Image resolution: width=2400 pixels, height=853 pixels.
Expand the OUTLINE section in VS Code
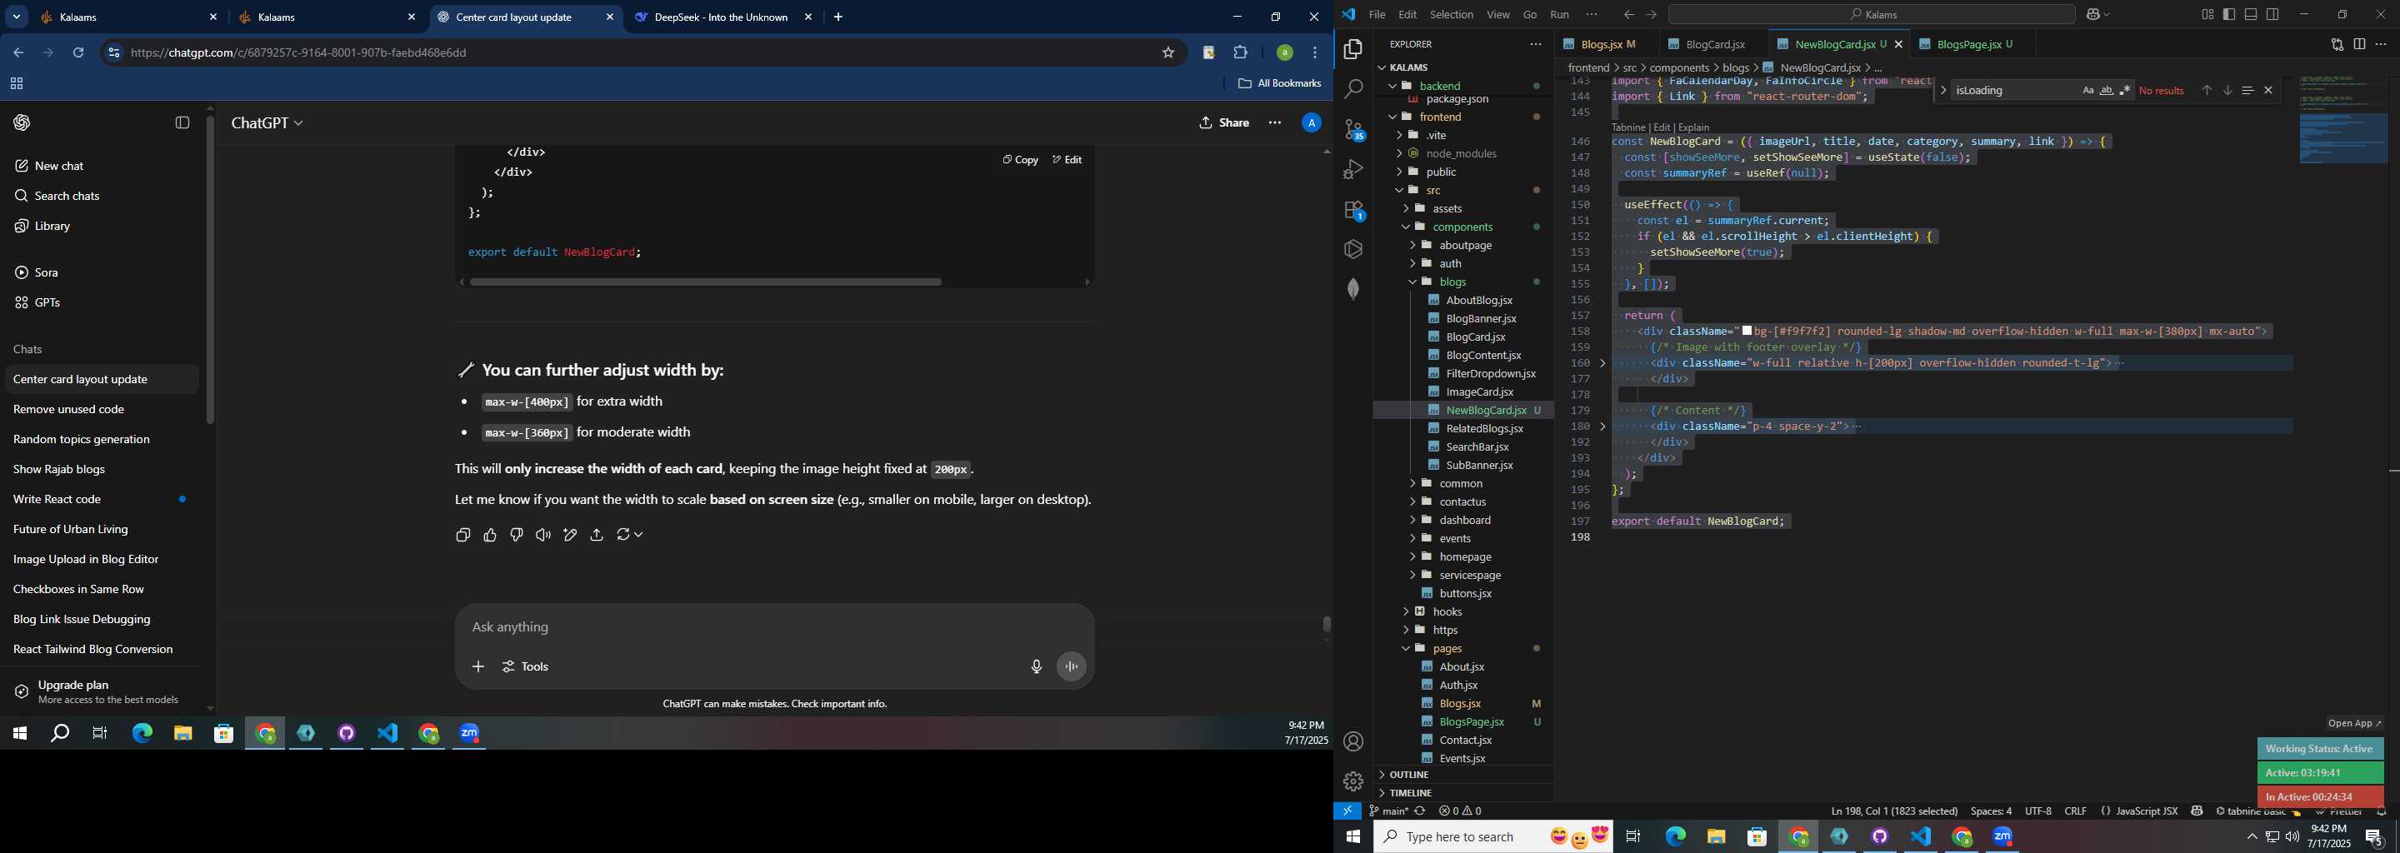coord(1408,775)
